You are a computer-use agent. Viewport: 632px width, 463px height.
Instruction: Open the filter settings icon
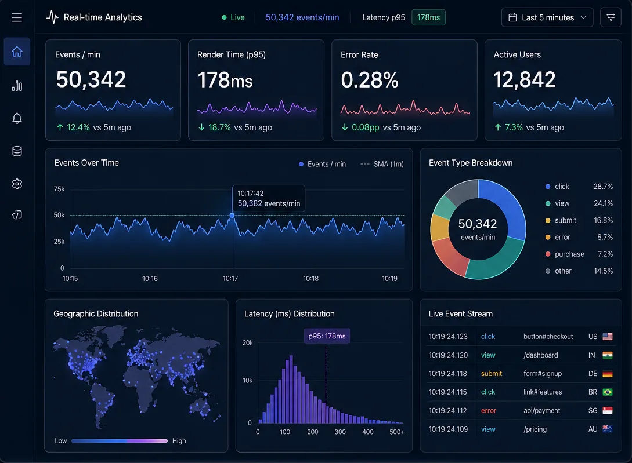coord(611,17)
